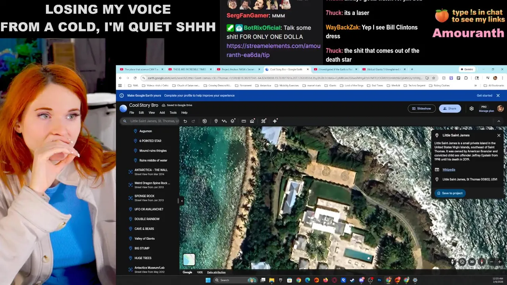Toggle 3D view mode
The width and height of the screenshot is (507, 285).
pos(472,262)
